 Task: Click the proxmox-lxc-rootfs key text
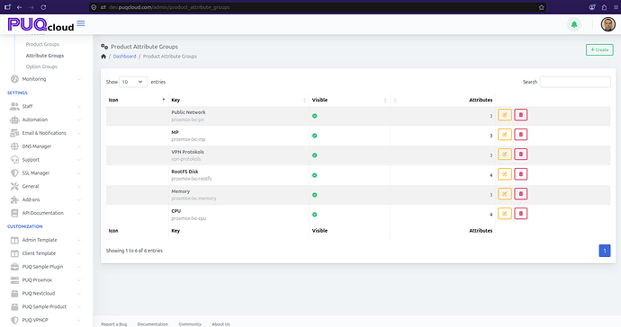point(192,179)
